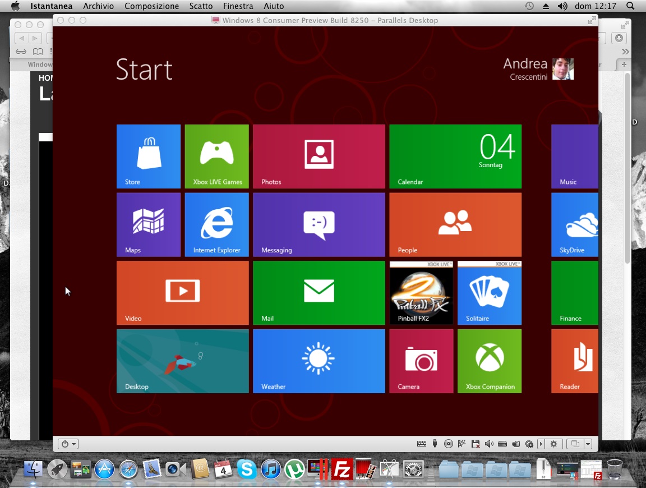Switch to the Desktop tile

[x=182, y=361]
